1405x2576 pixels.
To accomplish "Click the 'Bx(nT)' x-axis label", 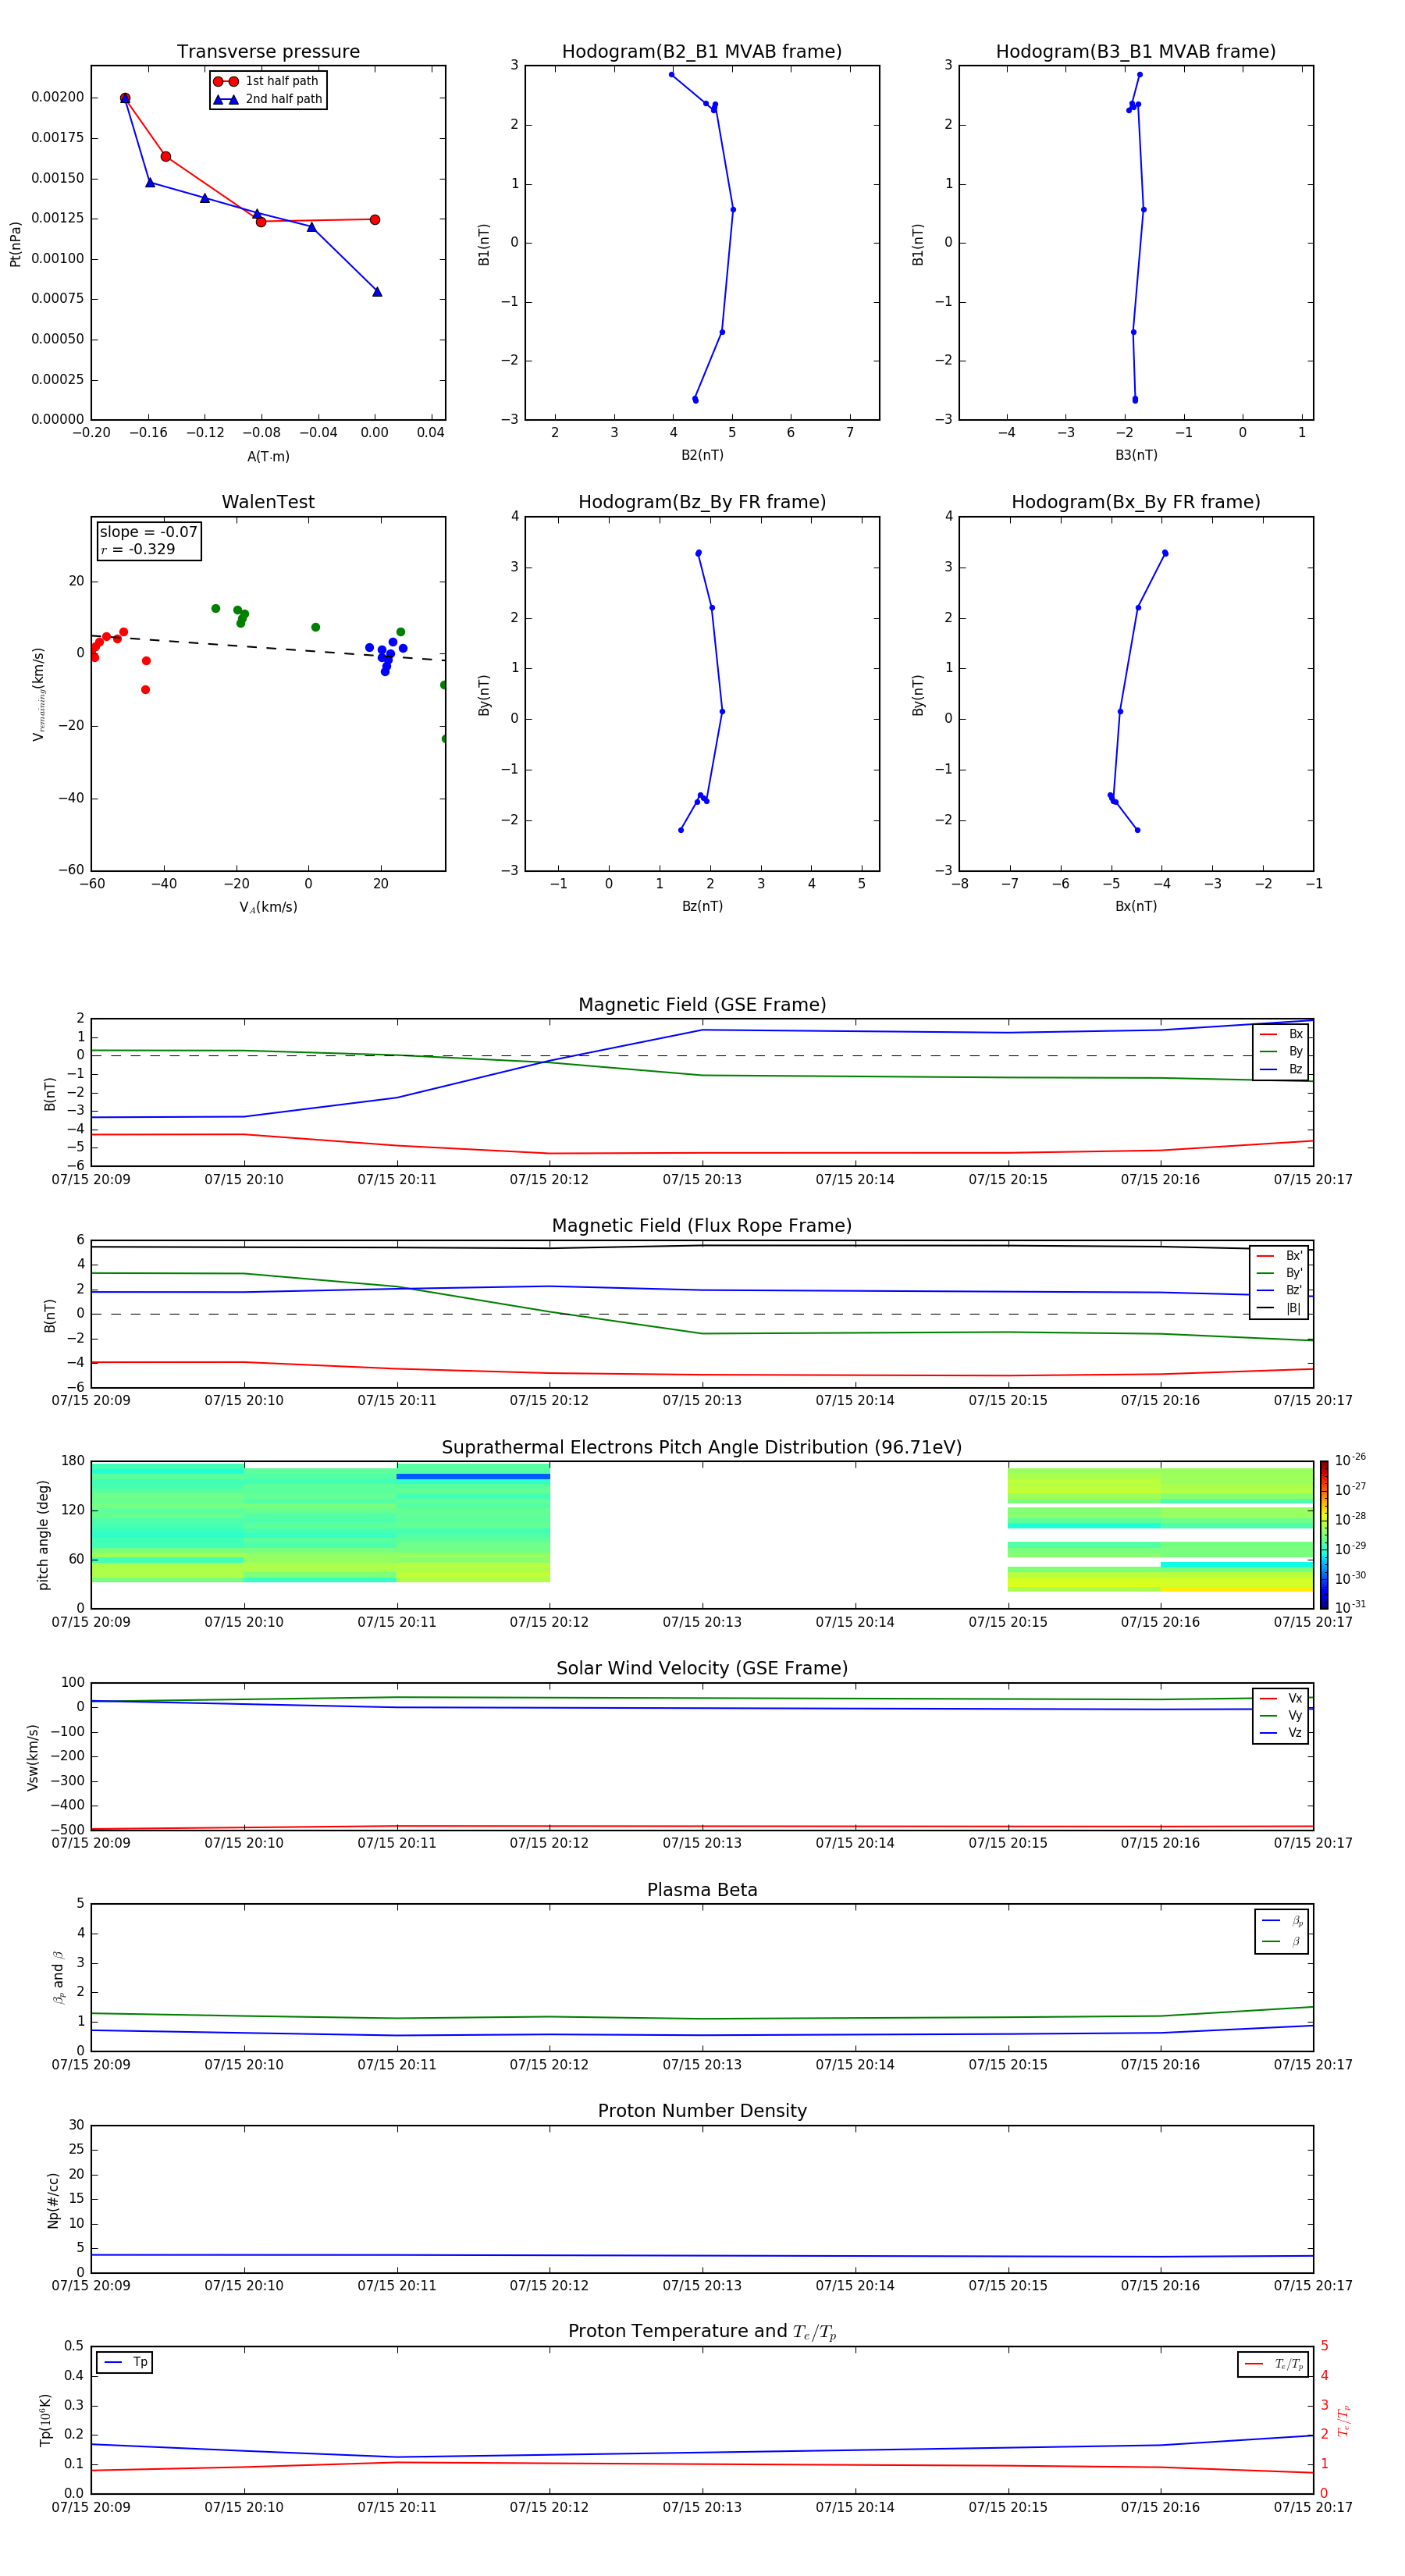I will click(x=1136, y=906).
